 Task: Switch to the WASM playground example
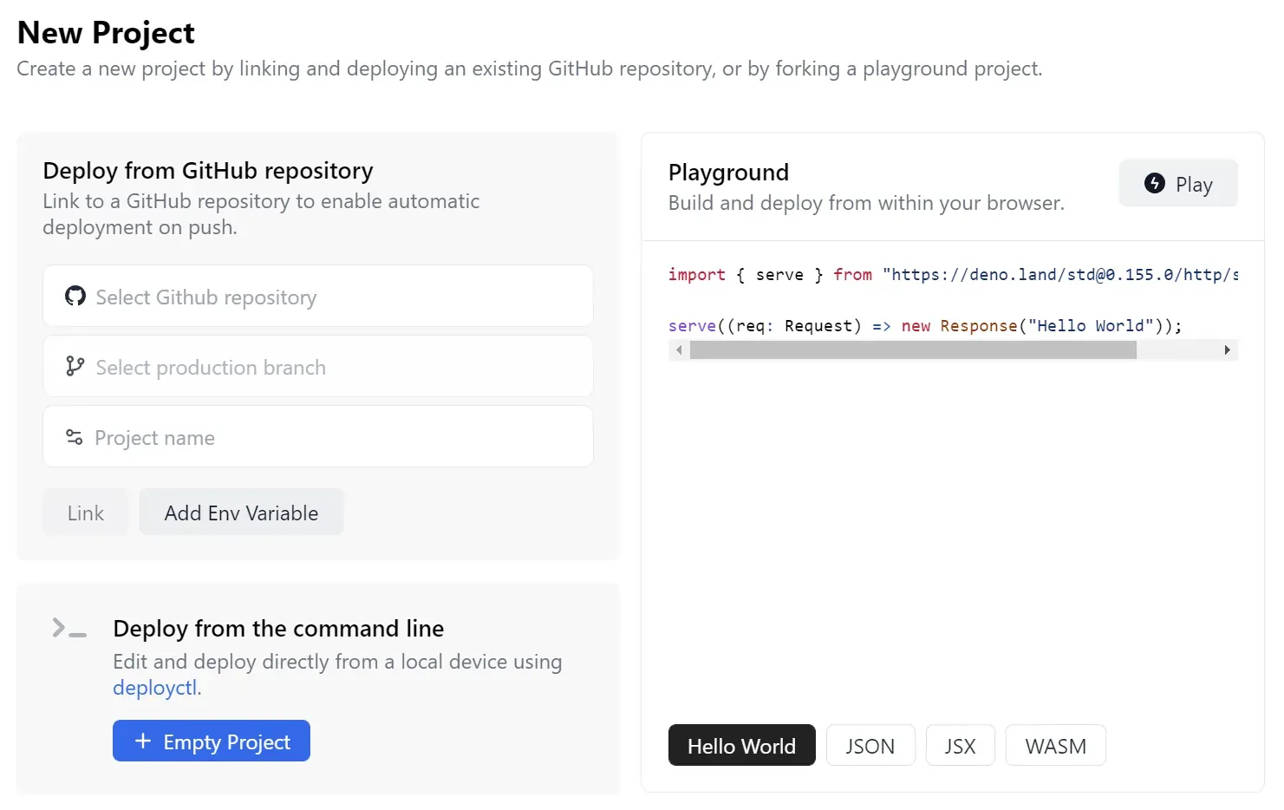coord(1055,745)
